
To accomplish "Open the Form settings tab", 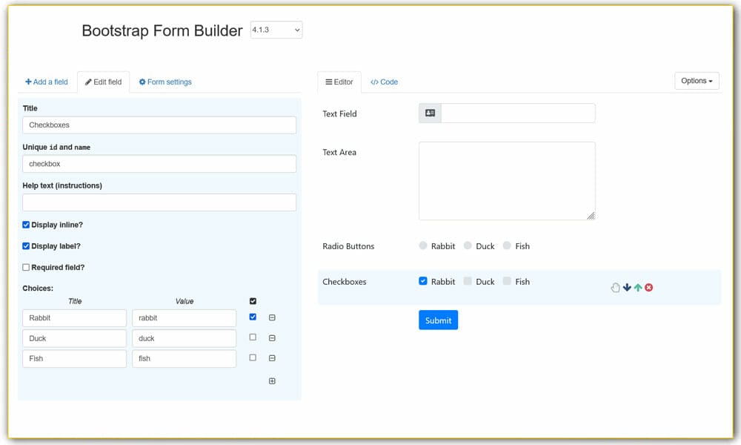I will 165,82.
